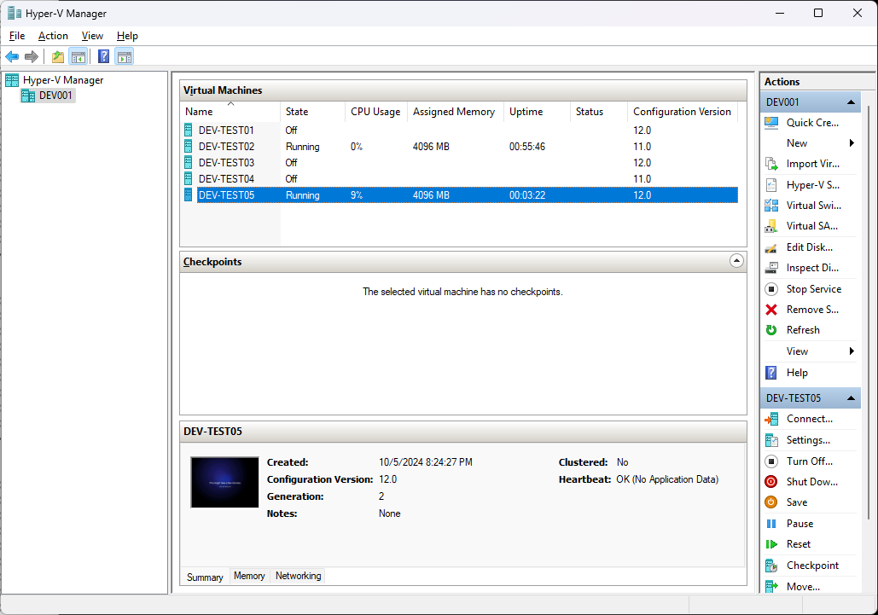Screen dimensions: 878x615
Task: Click Help icon in Actions pane
Action: [x=771, y=373]
